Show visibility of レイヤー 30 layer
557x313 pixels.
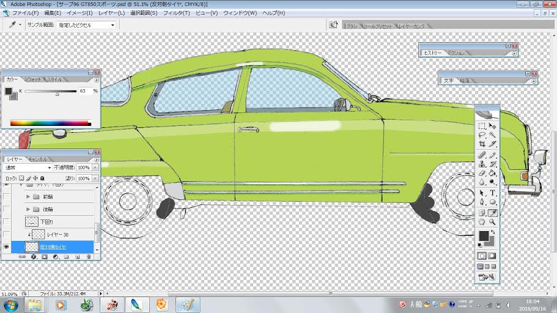[x=6, y=235]
